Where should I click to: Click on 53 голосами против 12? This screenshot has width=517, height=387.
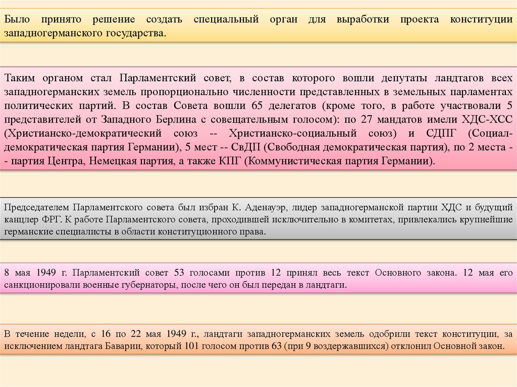click(228, 272)
